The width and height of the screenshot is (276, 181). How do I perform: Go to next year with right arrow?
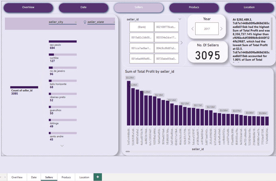pos(221,29)
